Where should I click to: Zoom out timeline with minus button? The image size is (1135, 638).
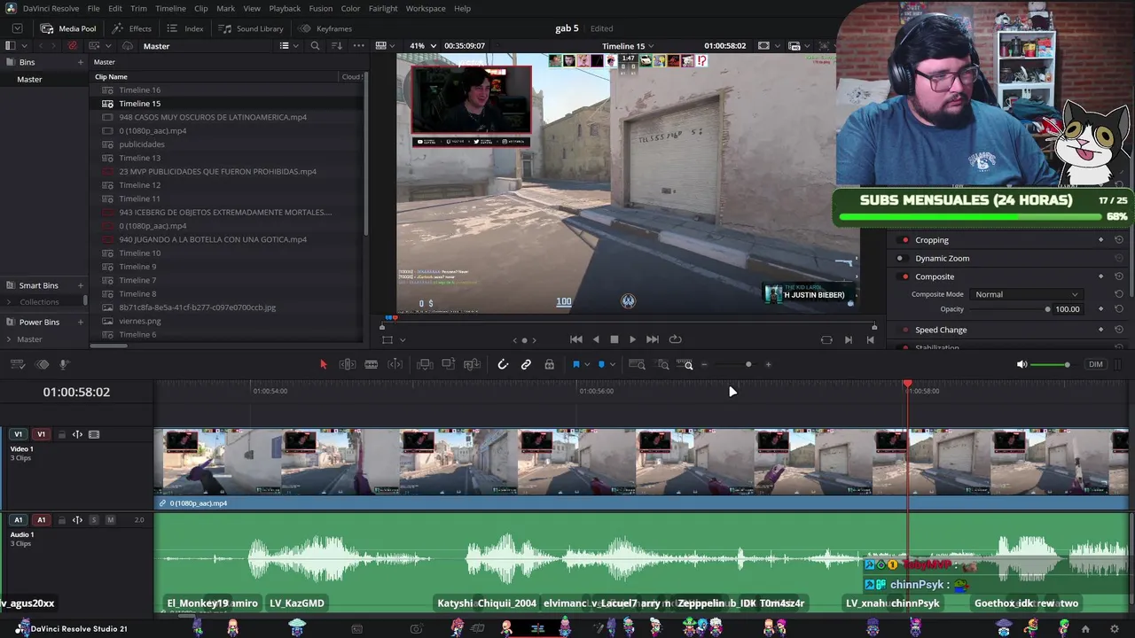pos(705,364)
